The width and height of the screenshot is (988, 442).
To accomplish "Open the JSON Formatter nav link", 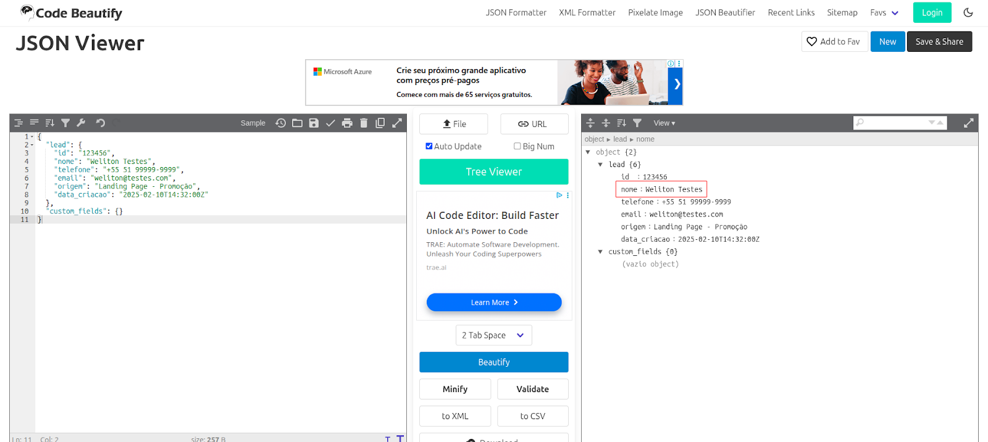I will (516, 12).
